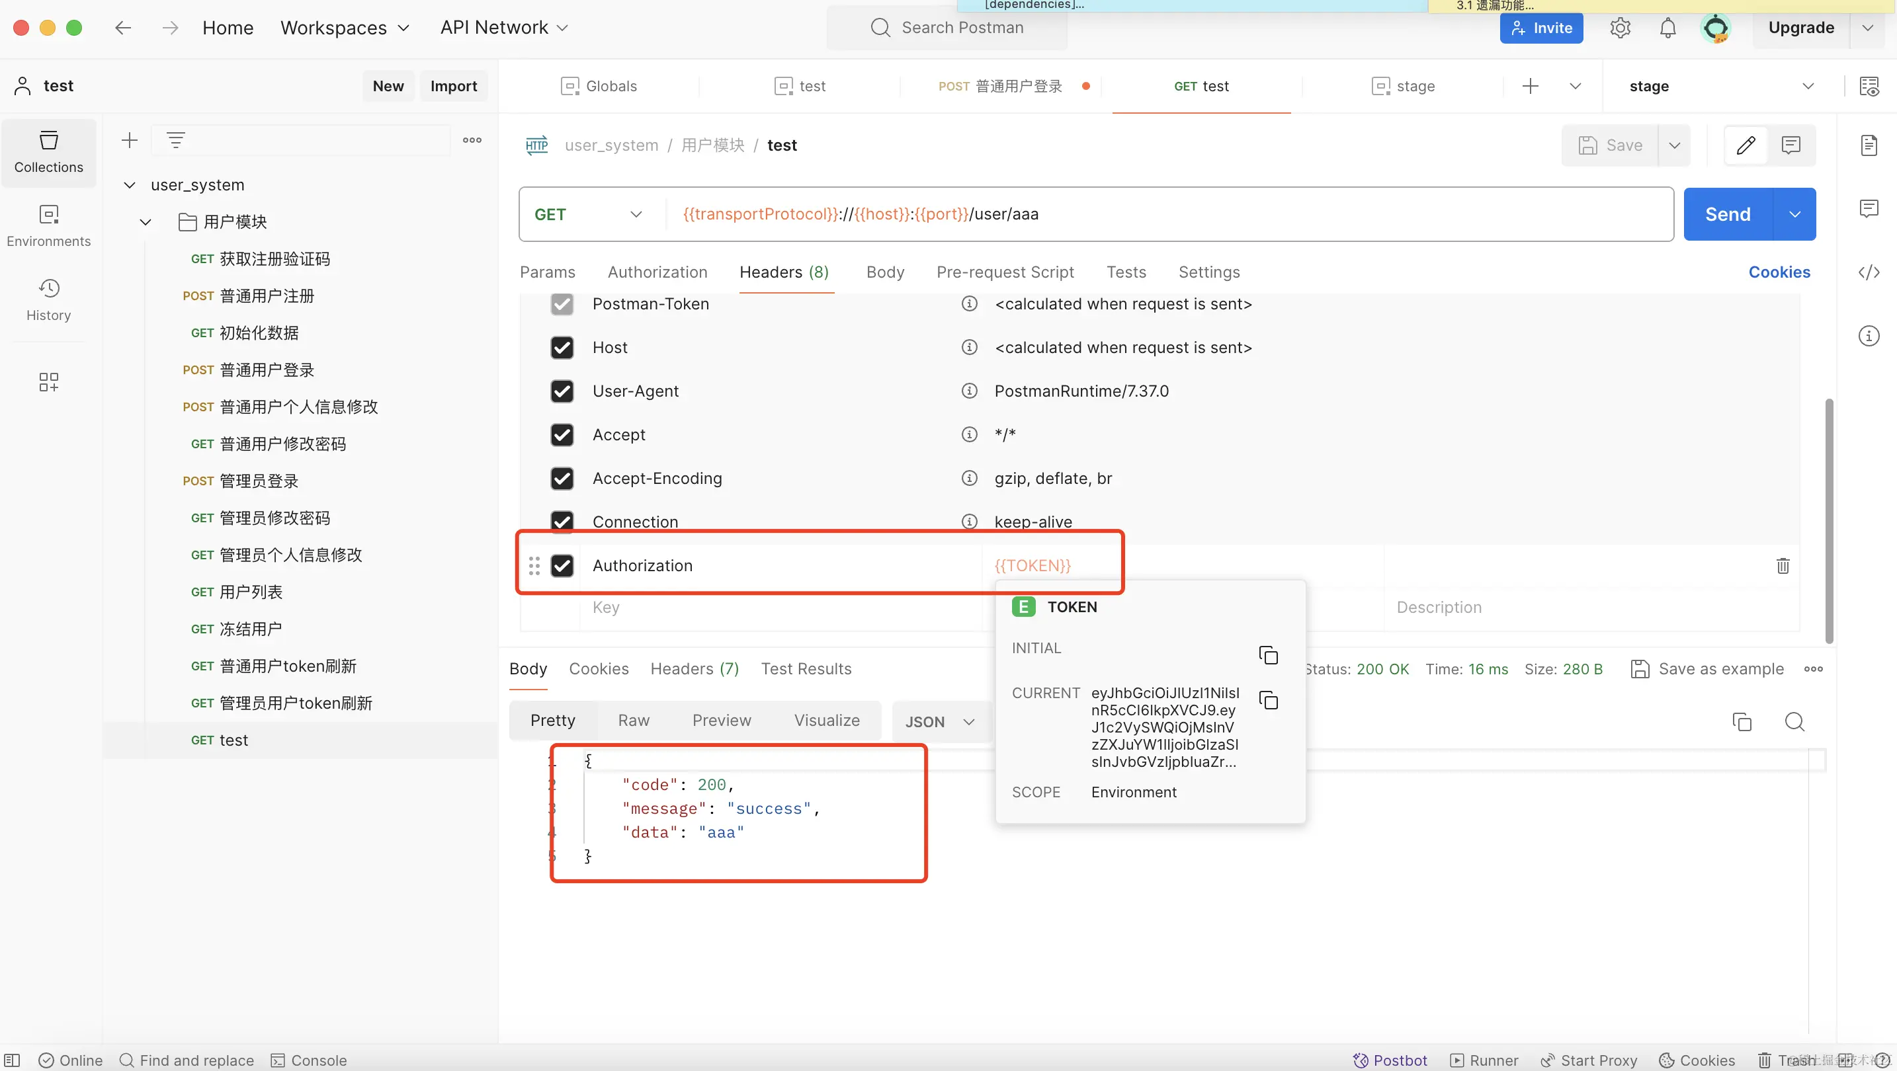
Task: Open the GET method dropdown
Action: (x=589, y=214)
